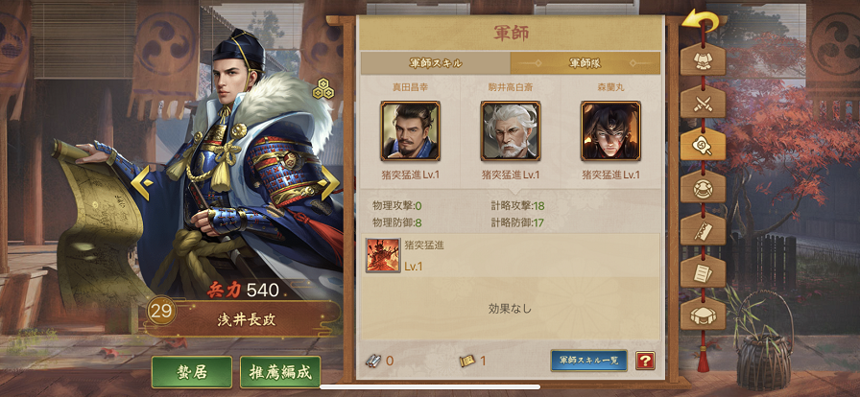Viewport: 860px width, 397px height.
Task: Show next general with right arrow
Action: (329, 183)
